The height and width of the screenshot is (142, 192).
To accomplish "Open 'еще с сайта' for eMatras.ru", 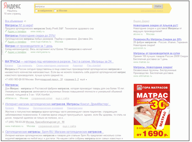I will [x=62, y=98].
